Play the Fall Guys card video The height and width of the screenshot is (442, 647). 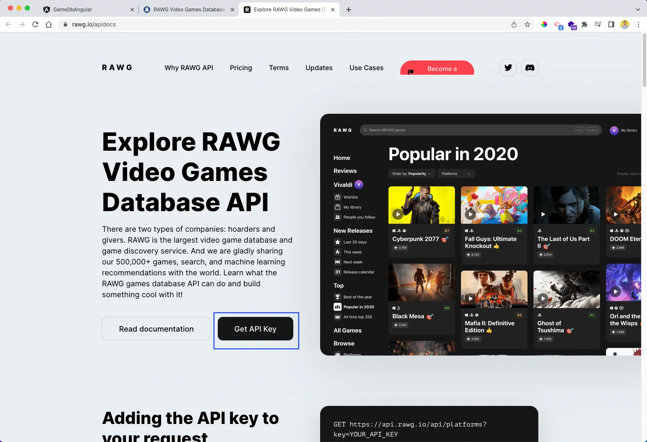470,214
